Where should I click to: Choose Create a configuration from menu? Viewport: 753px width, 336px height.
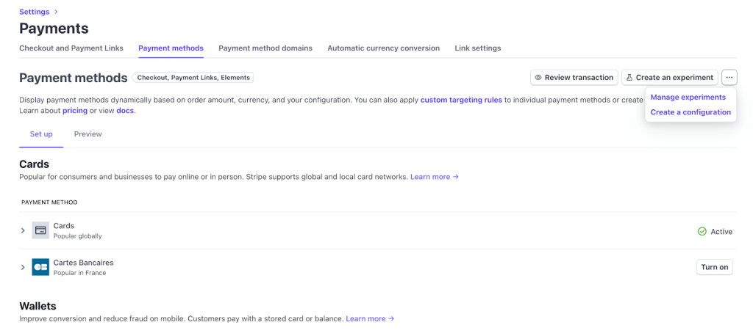(x=690, y=112)
